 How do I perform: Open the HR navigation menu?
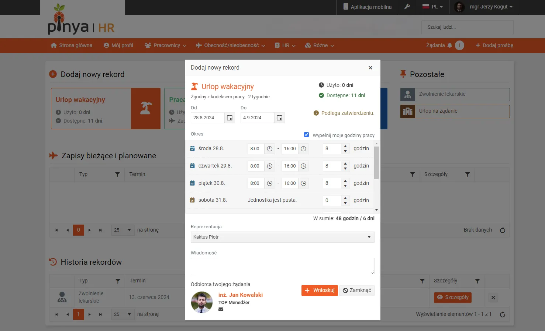285,45
